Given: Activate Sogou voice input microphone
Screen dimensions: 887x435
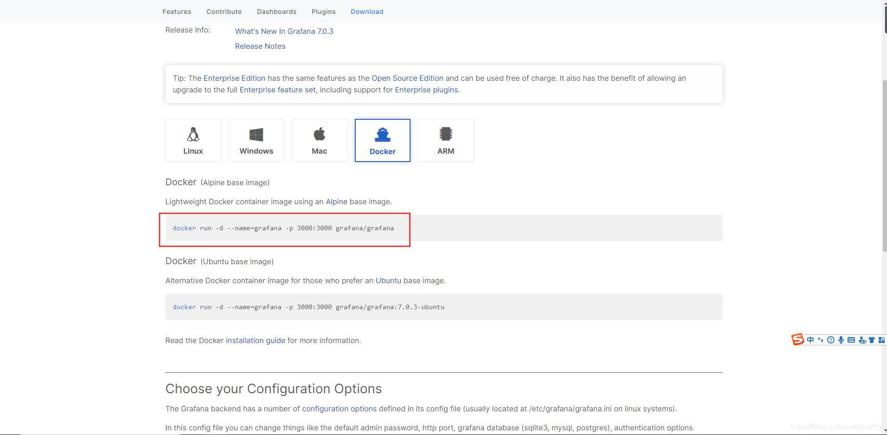Looking at the screenshot, I should (841, 340).
